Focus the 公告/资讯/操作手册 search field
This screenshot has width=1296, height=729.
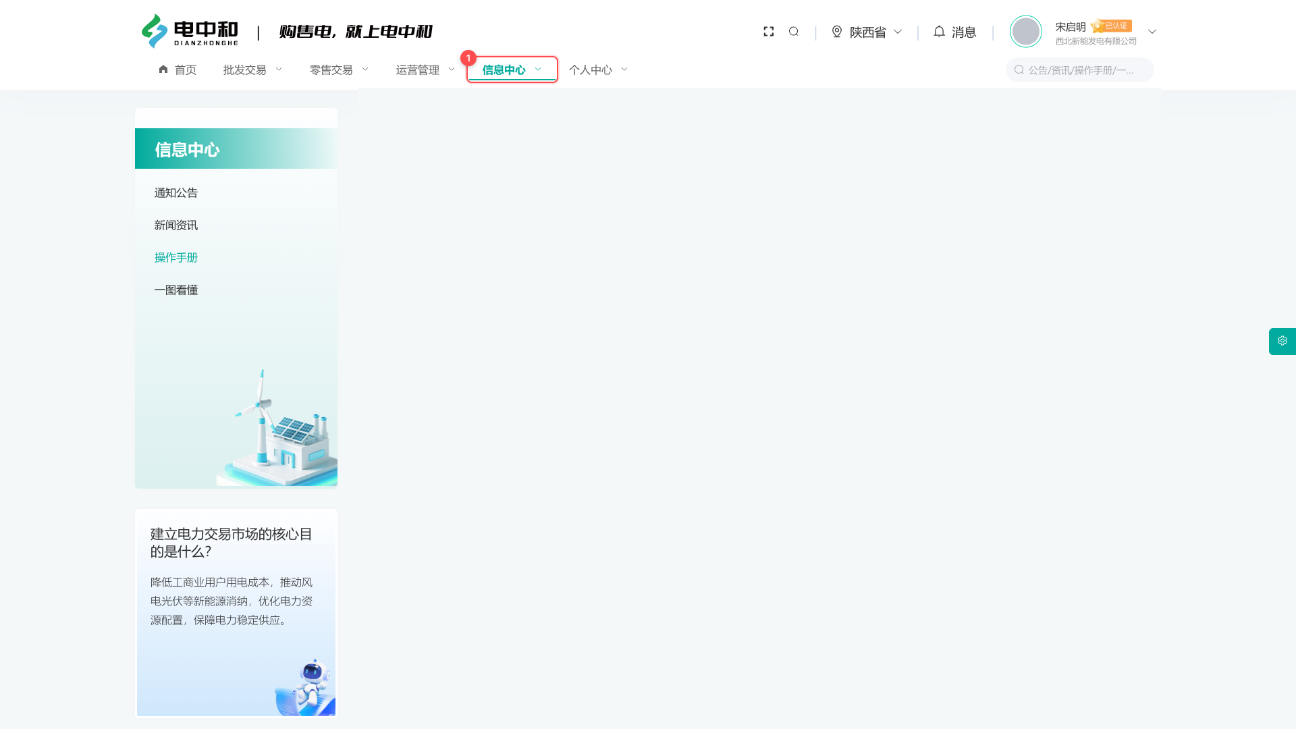click(x=1080, y=70)
